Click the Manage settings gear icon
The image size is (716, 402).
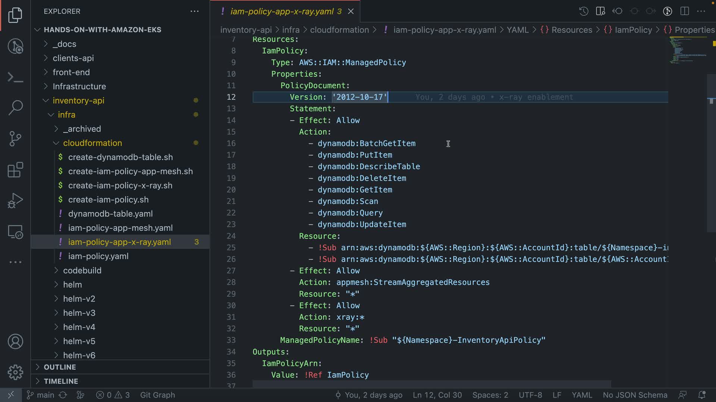point(15,372)
